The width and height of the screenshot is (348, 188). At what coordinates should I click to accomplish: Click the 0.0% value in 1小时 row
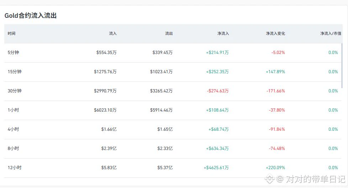coord(333,110)
